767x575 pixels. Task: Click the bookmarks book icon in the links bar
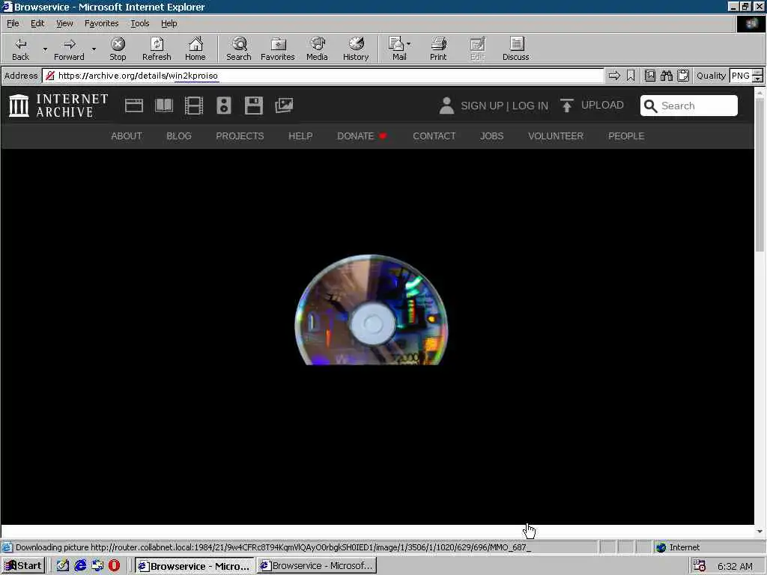click(x=649, y=76)
